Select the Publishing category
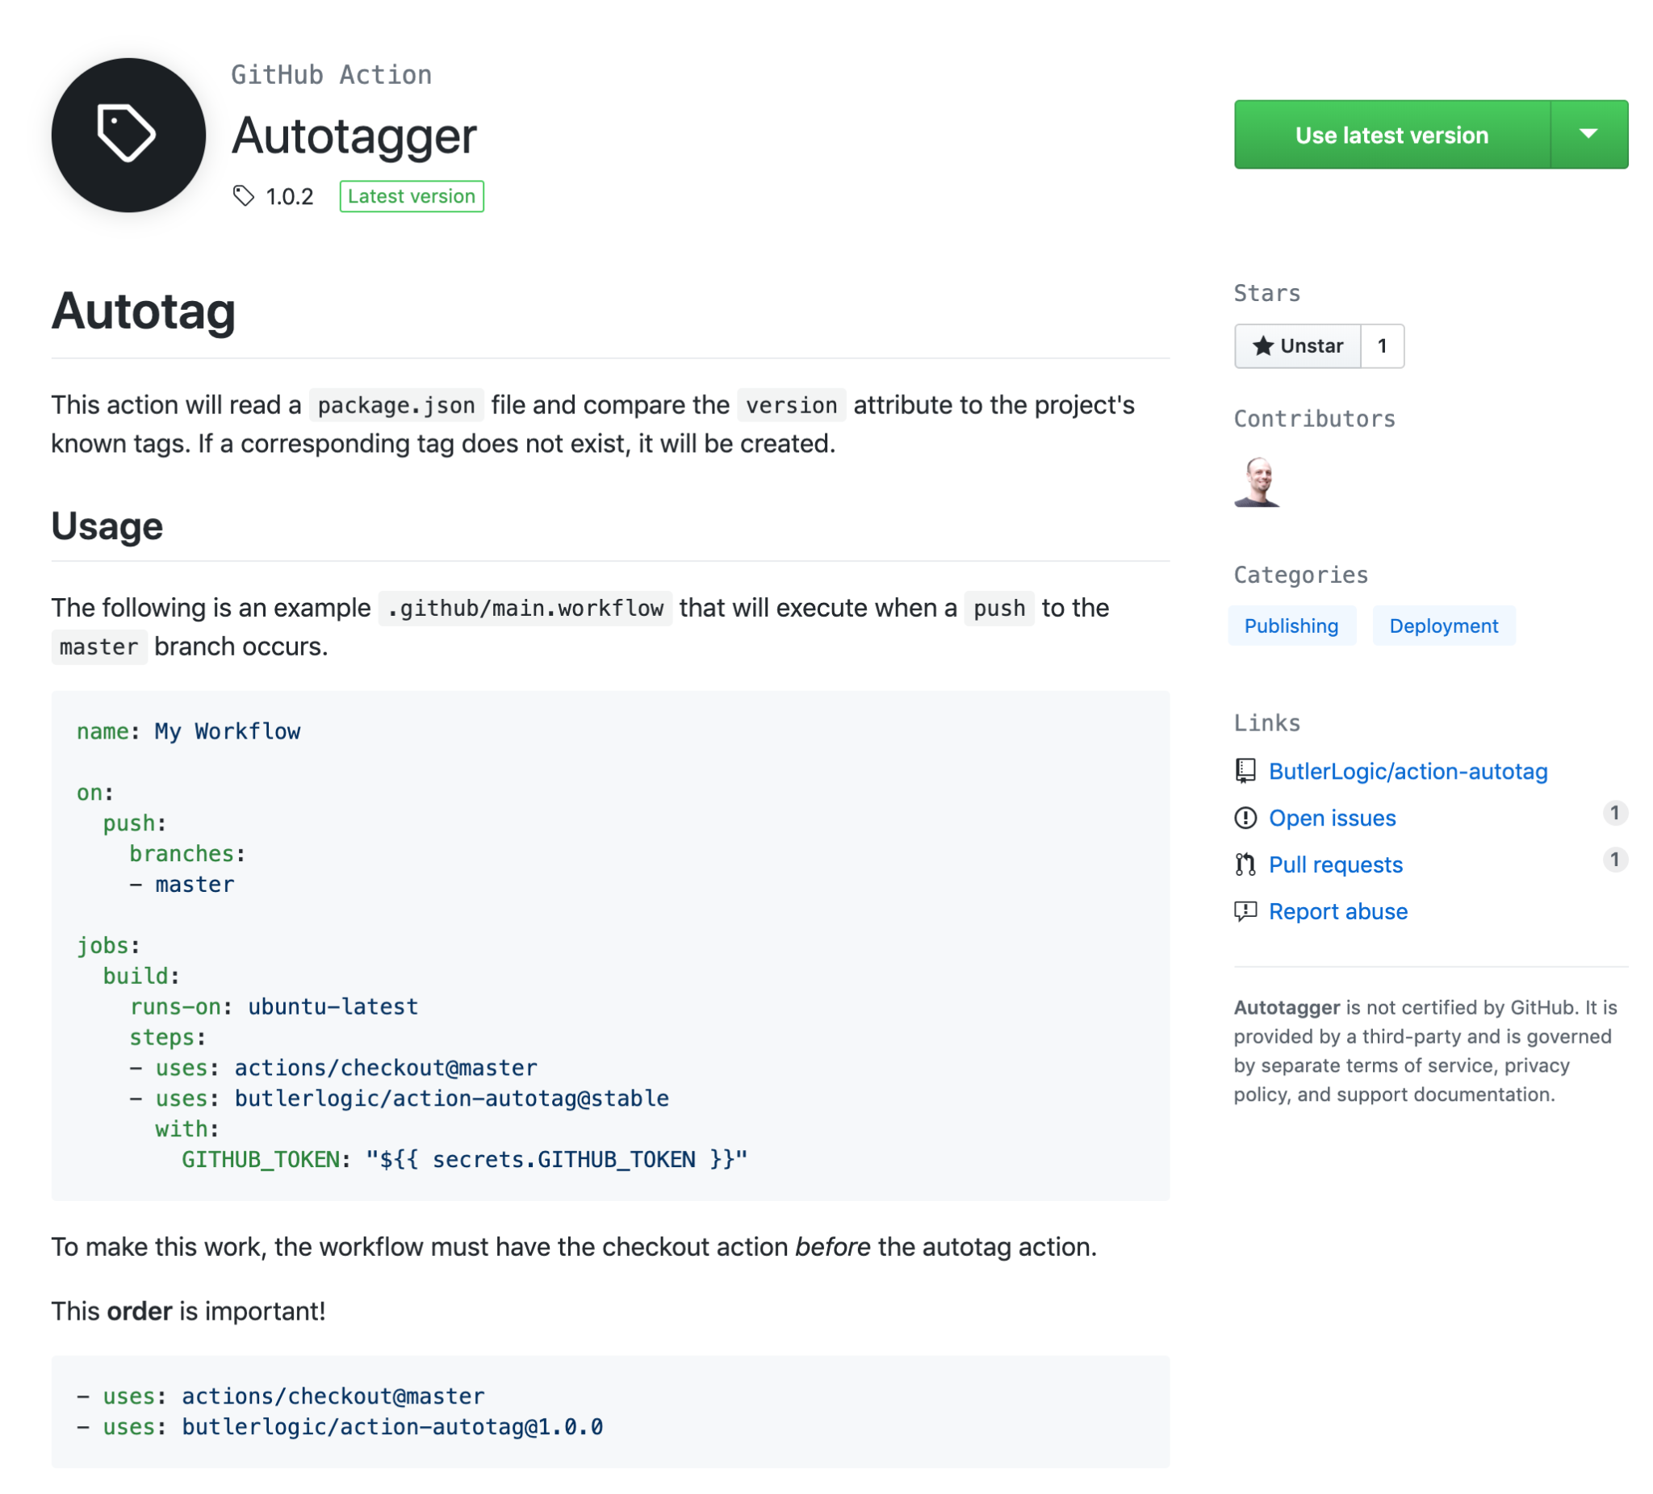 pyautogui.click(x=1291, y=626)
